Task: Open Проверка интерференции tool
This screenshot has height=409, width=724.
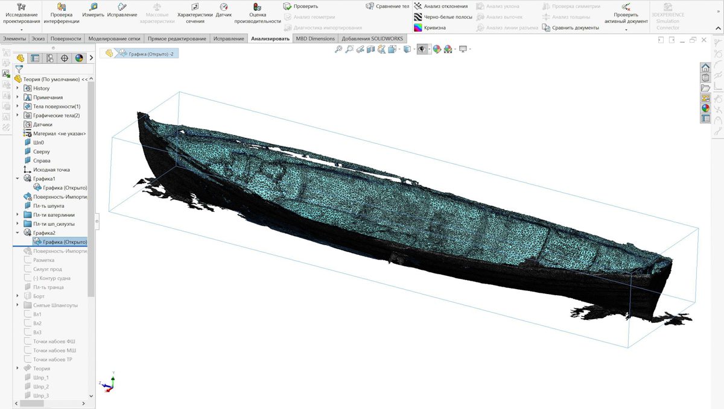Action: click(x=61, y=10)
